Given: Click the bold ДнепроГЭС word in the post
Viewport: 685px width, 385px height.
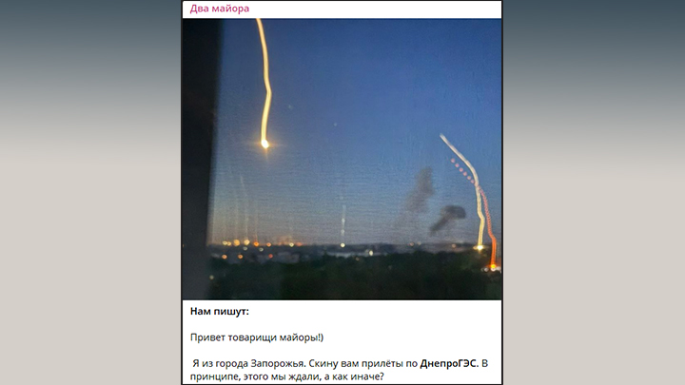Looking at the screenshot, I should pos(449,363).
